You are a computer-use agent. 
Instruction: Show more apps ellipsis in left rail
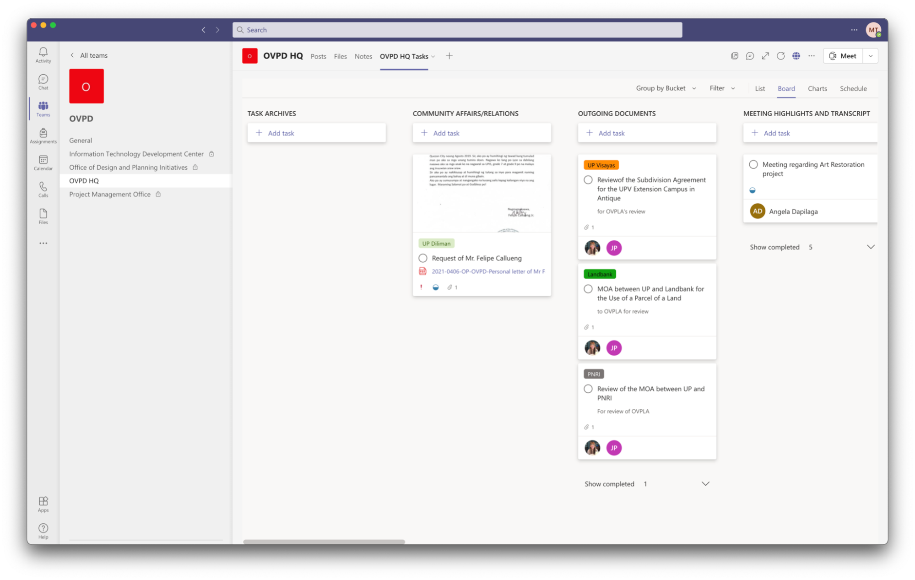click(x=43, y=243)
